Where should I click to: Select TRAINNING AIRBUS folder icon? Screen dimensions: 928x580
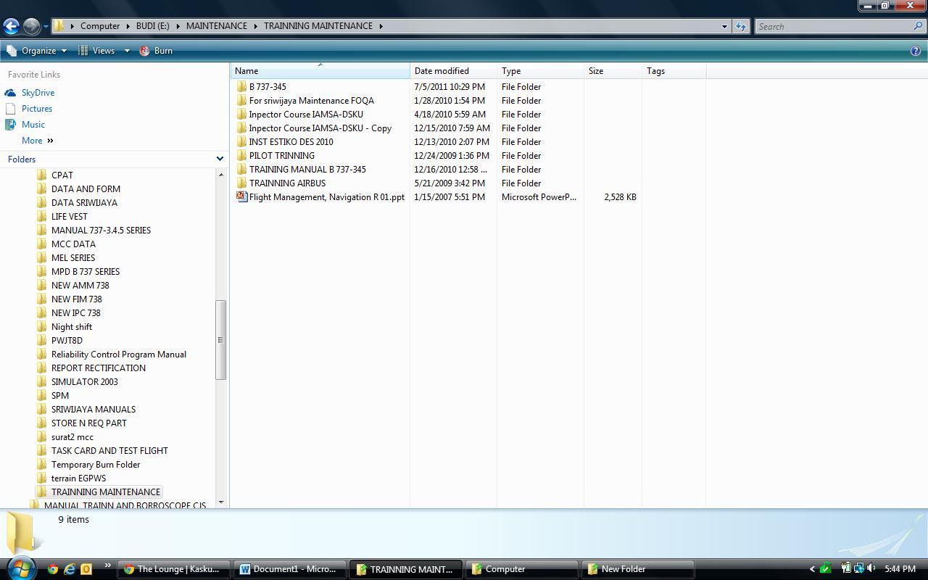242,183
